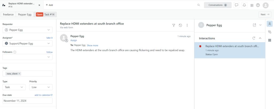Change the Priority dropdown from Low
Image resolution: width=274 pixels, height=109 pixels.
(41, 87)
